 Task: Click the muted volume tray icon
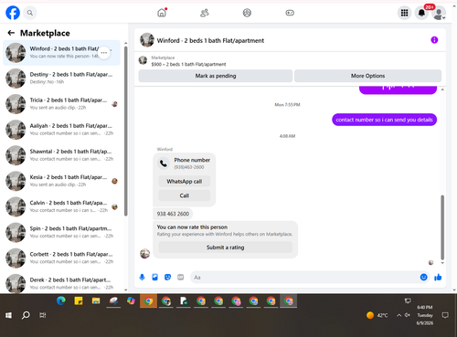408,315
